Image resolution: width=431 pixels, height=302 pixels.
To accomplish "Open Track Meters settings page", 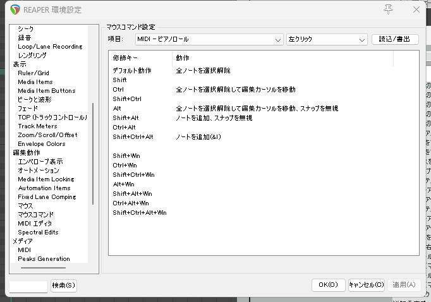I will [x=37, y=126].
